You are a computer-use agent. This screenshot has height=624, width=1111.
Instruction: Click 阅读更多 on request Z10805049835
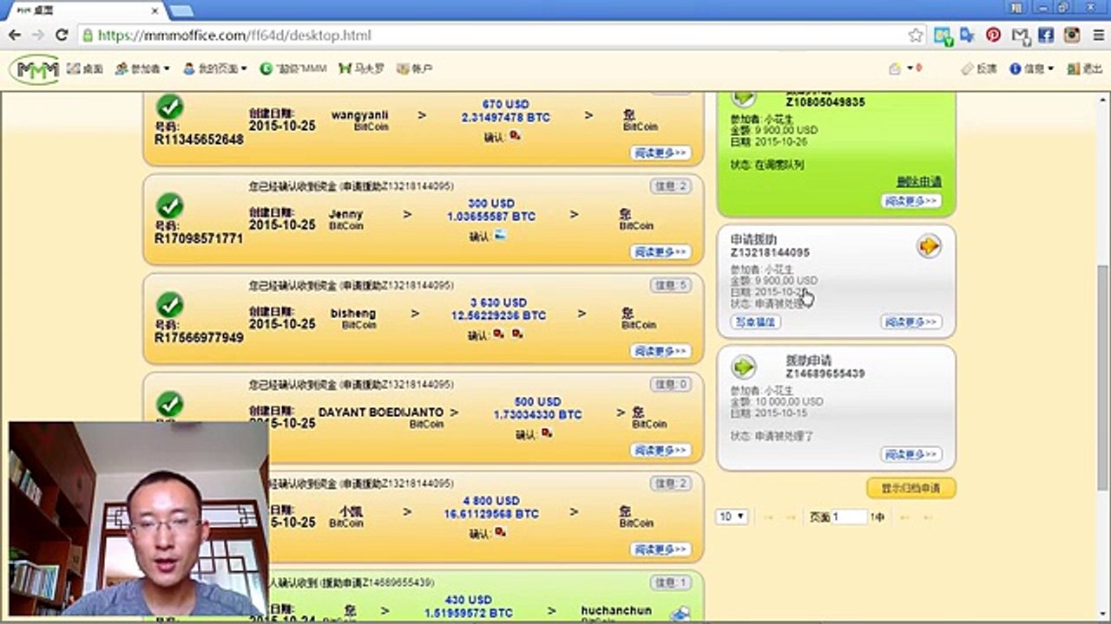[x=911, y=201]
